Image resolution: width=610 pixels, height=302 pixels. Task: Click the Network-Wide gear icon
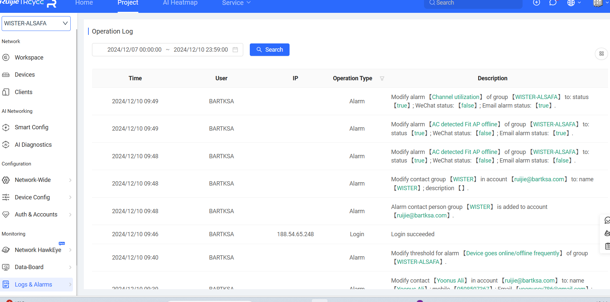[6, 180]
